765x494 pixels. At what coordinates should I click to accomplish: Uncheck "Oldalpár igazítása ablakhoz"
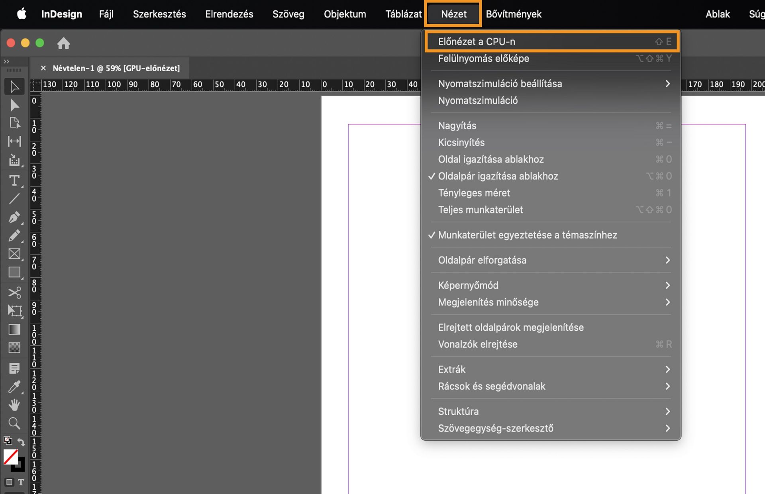(x=498, y=176)
